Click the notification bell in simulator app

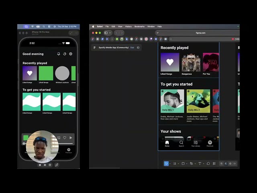(59, 54)
